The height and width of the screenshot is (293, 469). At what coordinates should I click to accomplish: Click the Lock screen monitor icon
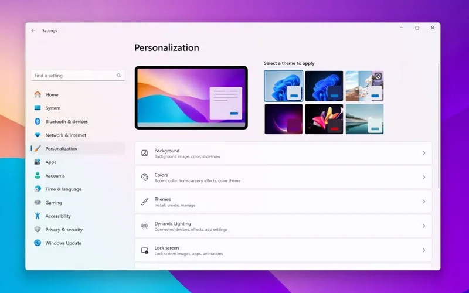point(144,250)
